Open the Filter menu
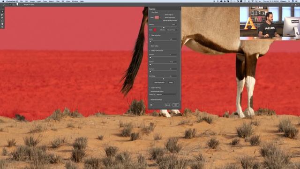Viewport: 300px width, 169px height. coord(57,1)
